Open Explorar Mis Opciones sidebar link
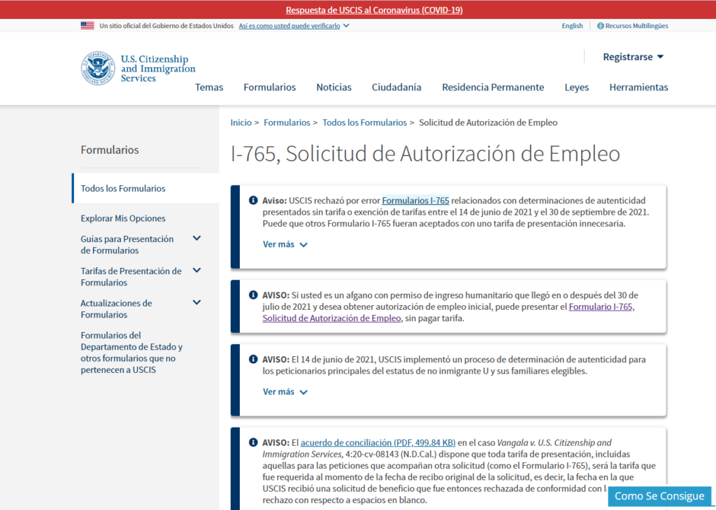Screen dimensions: 716x510 click(123, 218)
